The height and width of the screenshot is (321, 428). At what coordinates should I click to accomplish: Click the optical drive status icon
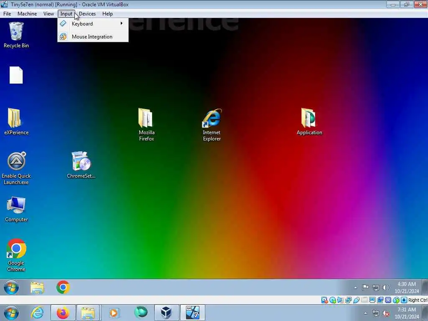(x=332, y=300)
